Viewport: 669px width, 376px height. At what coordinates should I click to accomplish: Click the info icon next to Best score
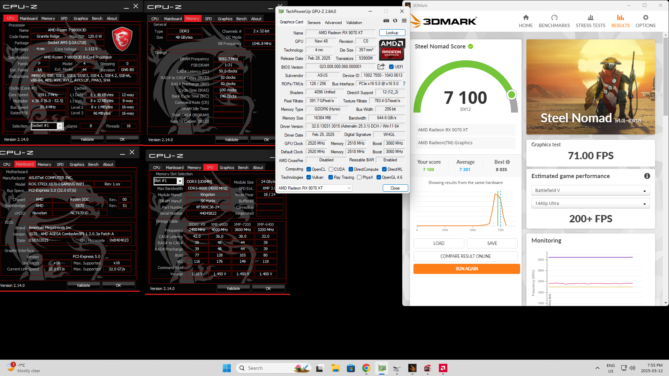point(508,162)
